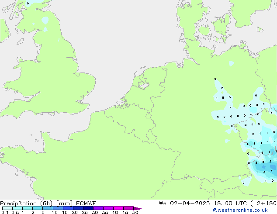
Task: Click the '[mm]' unit label
Action: (64, 204)
